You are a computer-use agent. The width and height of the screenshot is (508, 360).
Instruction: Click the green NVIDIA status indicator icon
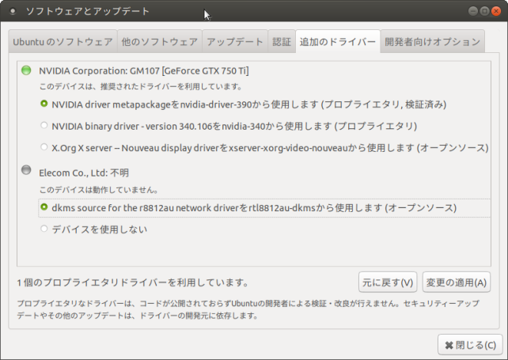coord(26,70)
